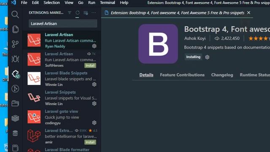Click the 2,422,450 install count
The width and height of the screenshot is (270, 152).
point(227,38)
